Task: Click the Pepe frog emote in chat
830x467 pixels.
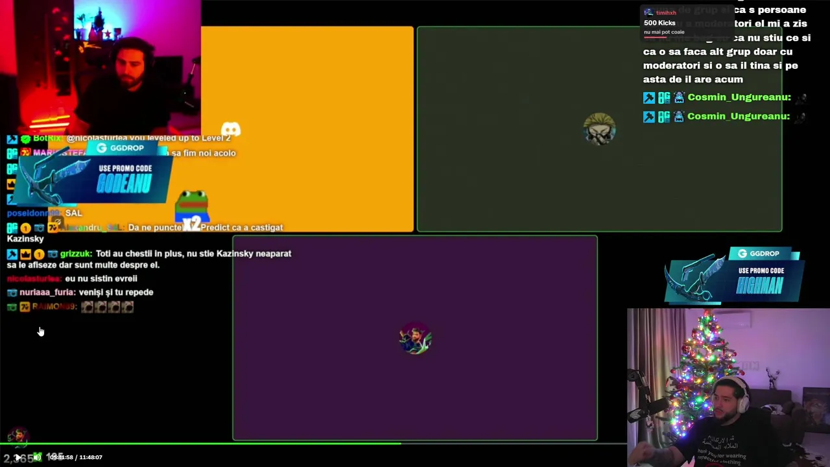Action: pyautogui.click(x=192, y=205)
